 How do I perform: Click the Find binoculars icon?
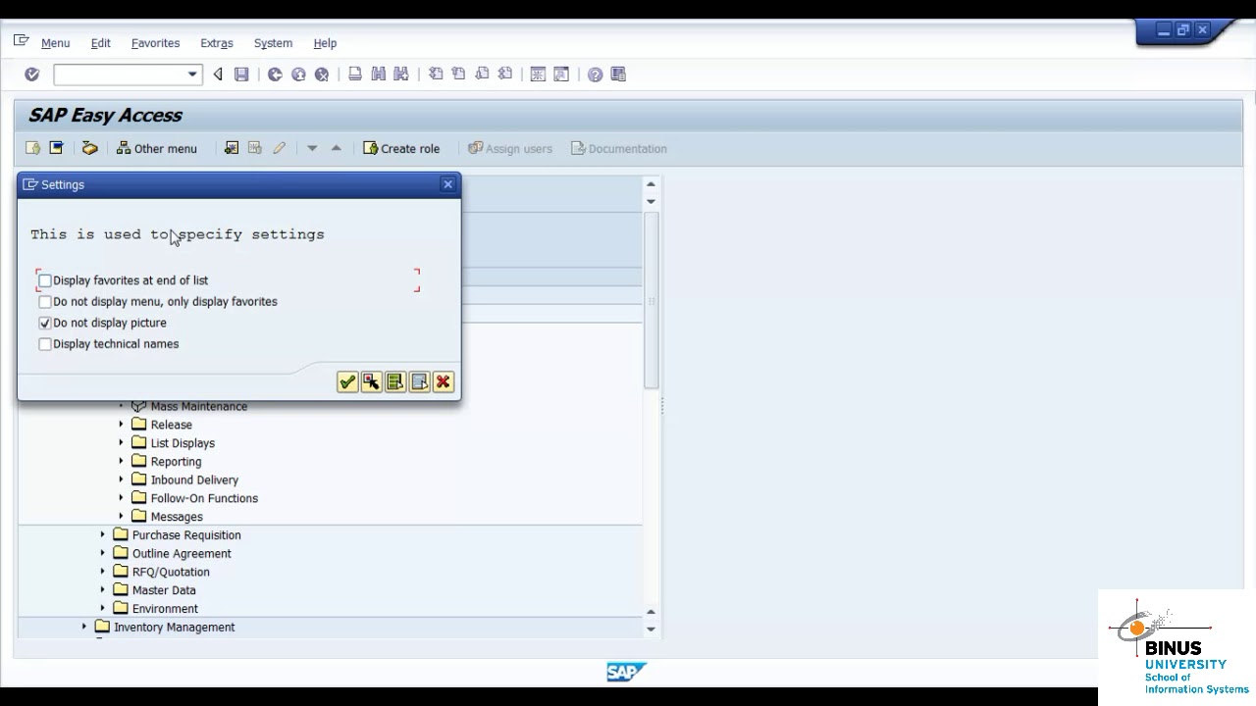[378, 75]
